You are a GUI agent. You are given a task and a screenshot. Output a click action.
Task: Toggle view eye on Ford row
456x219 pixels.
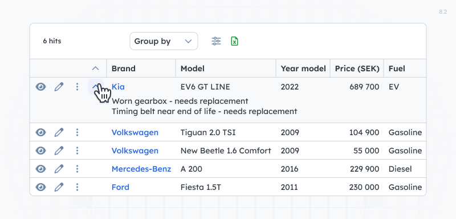pyautogui.click(x=40, y=187)
